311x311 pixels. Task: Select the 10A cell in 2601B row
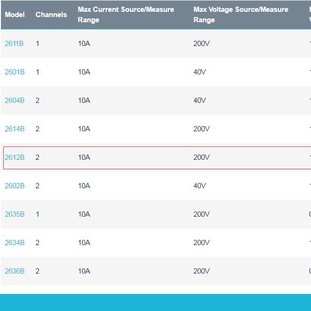click(x=84, y=72)
